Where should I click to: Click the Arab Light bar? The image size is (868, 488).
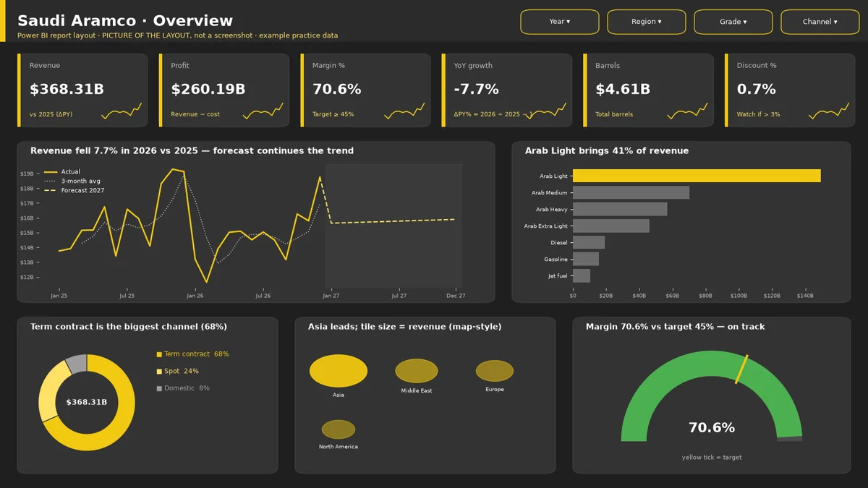point(697,176)
